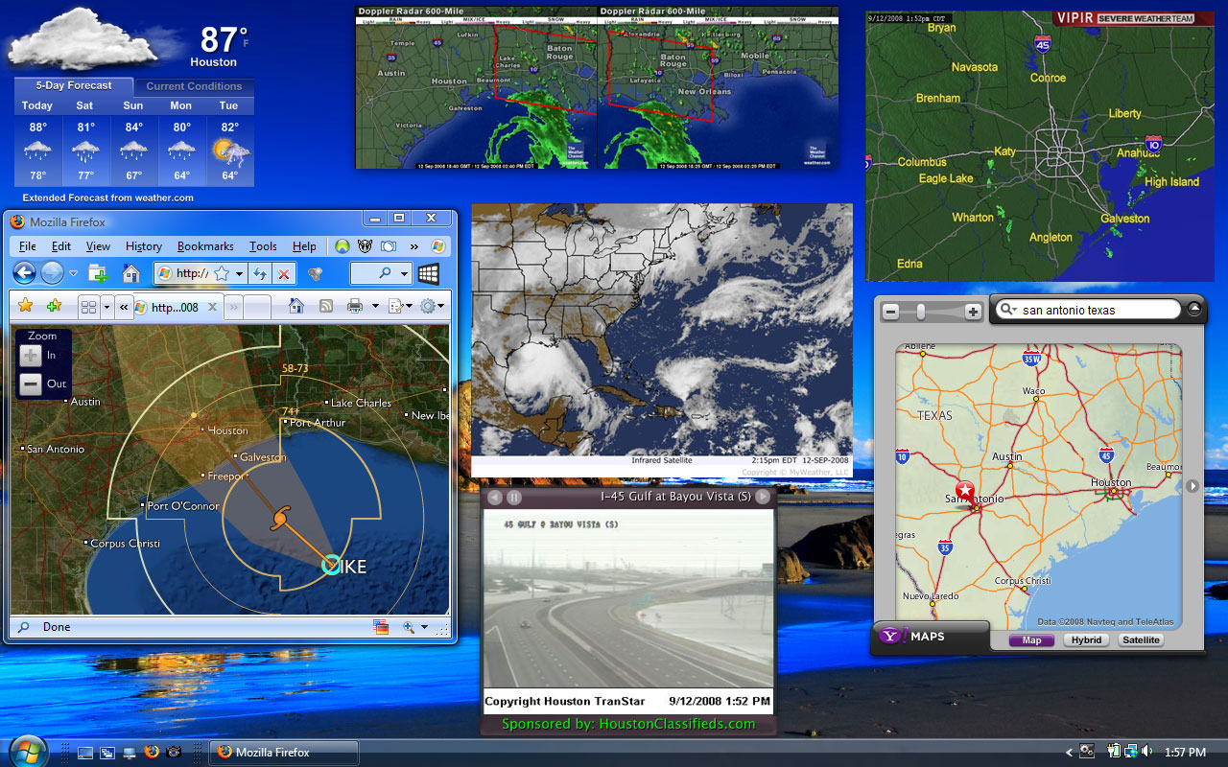Switch to the Current Conditions tab
The height and width of the screenshot is (767, 1228).
tap(194, 86)
